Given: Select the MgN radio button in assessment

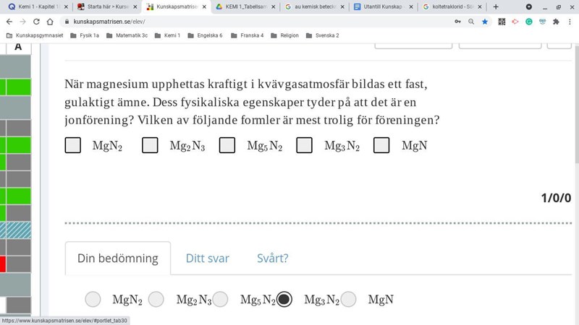Looking at the screenshot, I should point(349,299).
